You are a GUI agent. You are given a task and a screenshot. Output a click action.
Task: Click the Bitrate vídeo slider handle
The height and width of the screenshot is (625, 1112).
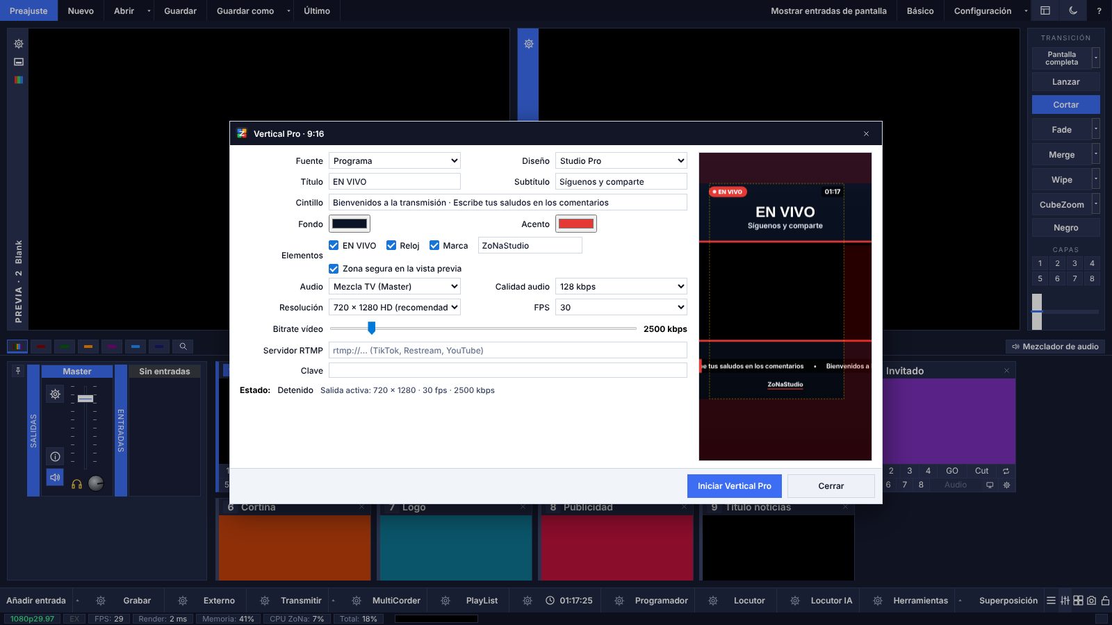372,328
